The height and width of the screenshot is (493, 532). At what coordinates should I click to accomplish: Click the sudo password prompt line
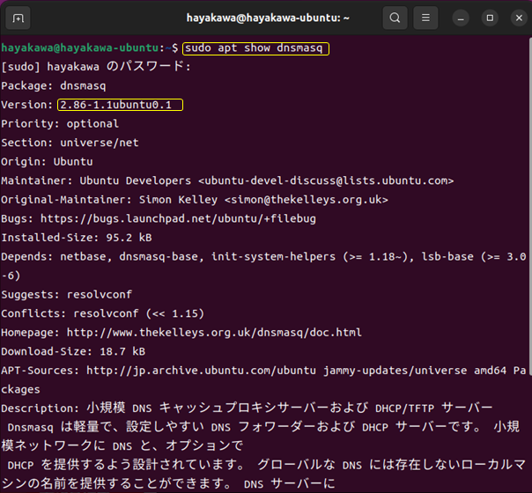(x=97, y=66)
